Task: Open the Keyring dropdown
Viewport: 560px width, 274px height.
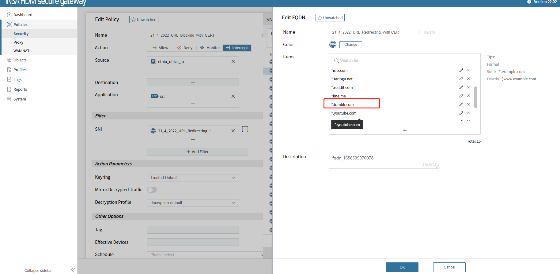Action: (193, 178)
